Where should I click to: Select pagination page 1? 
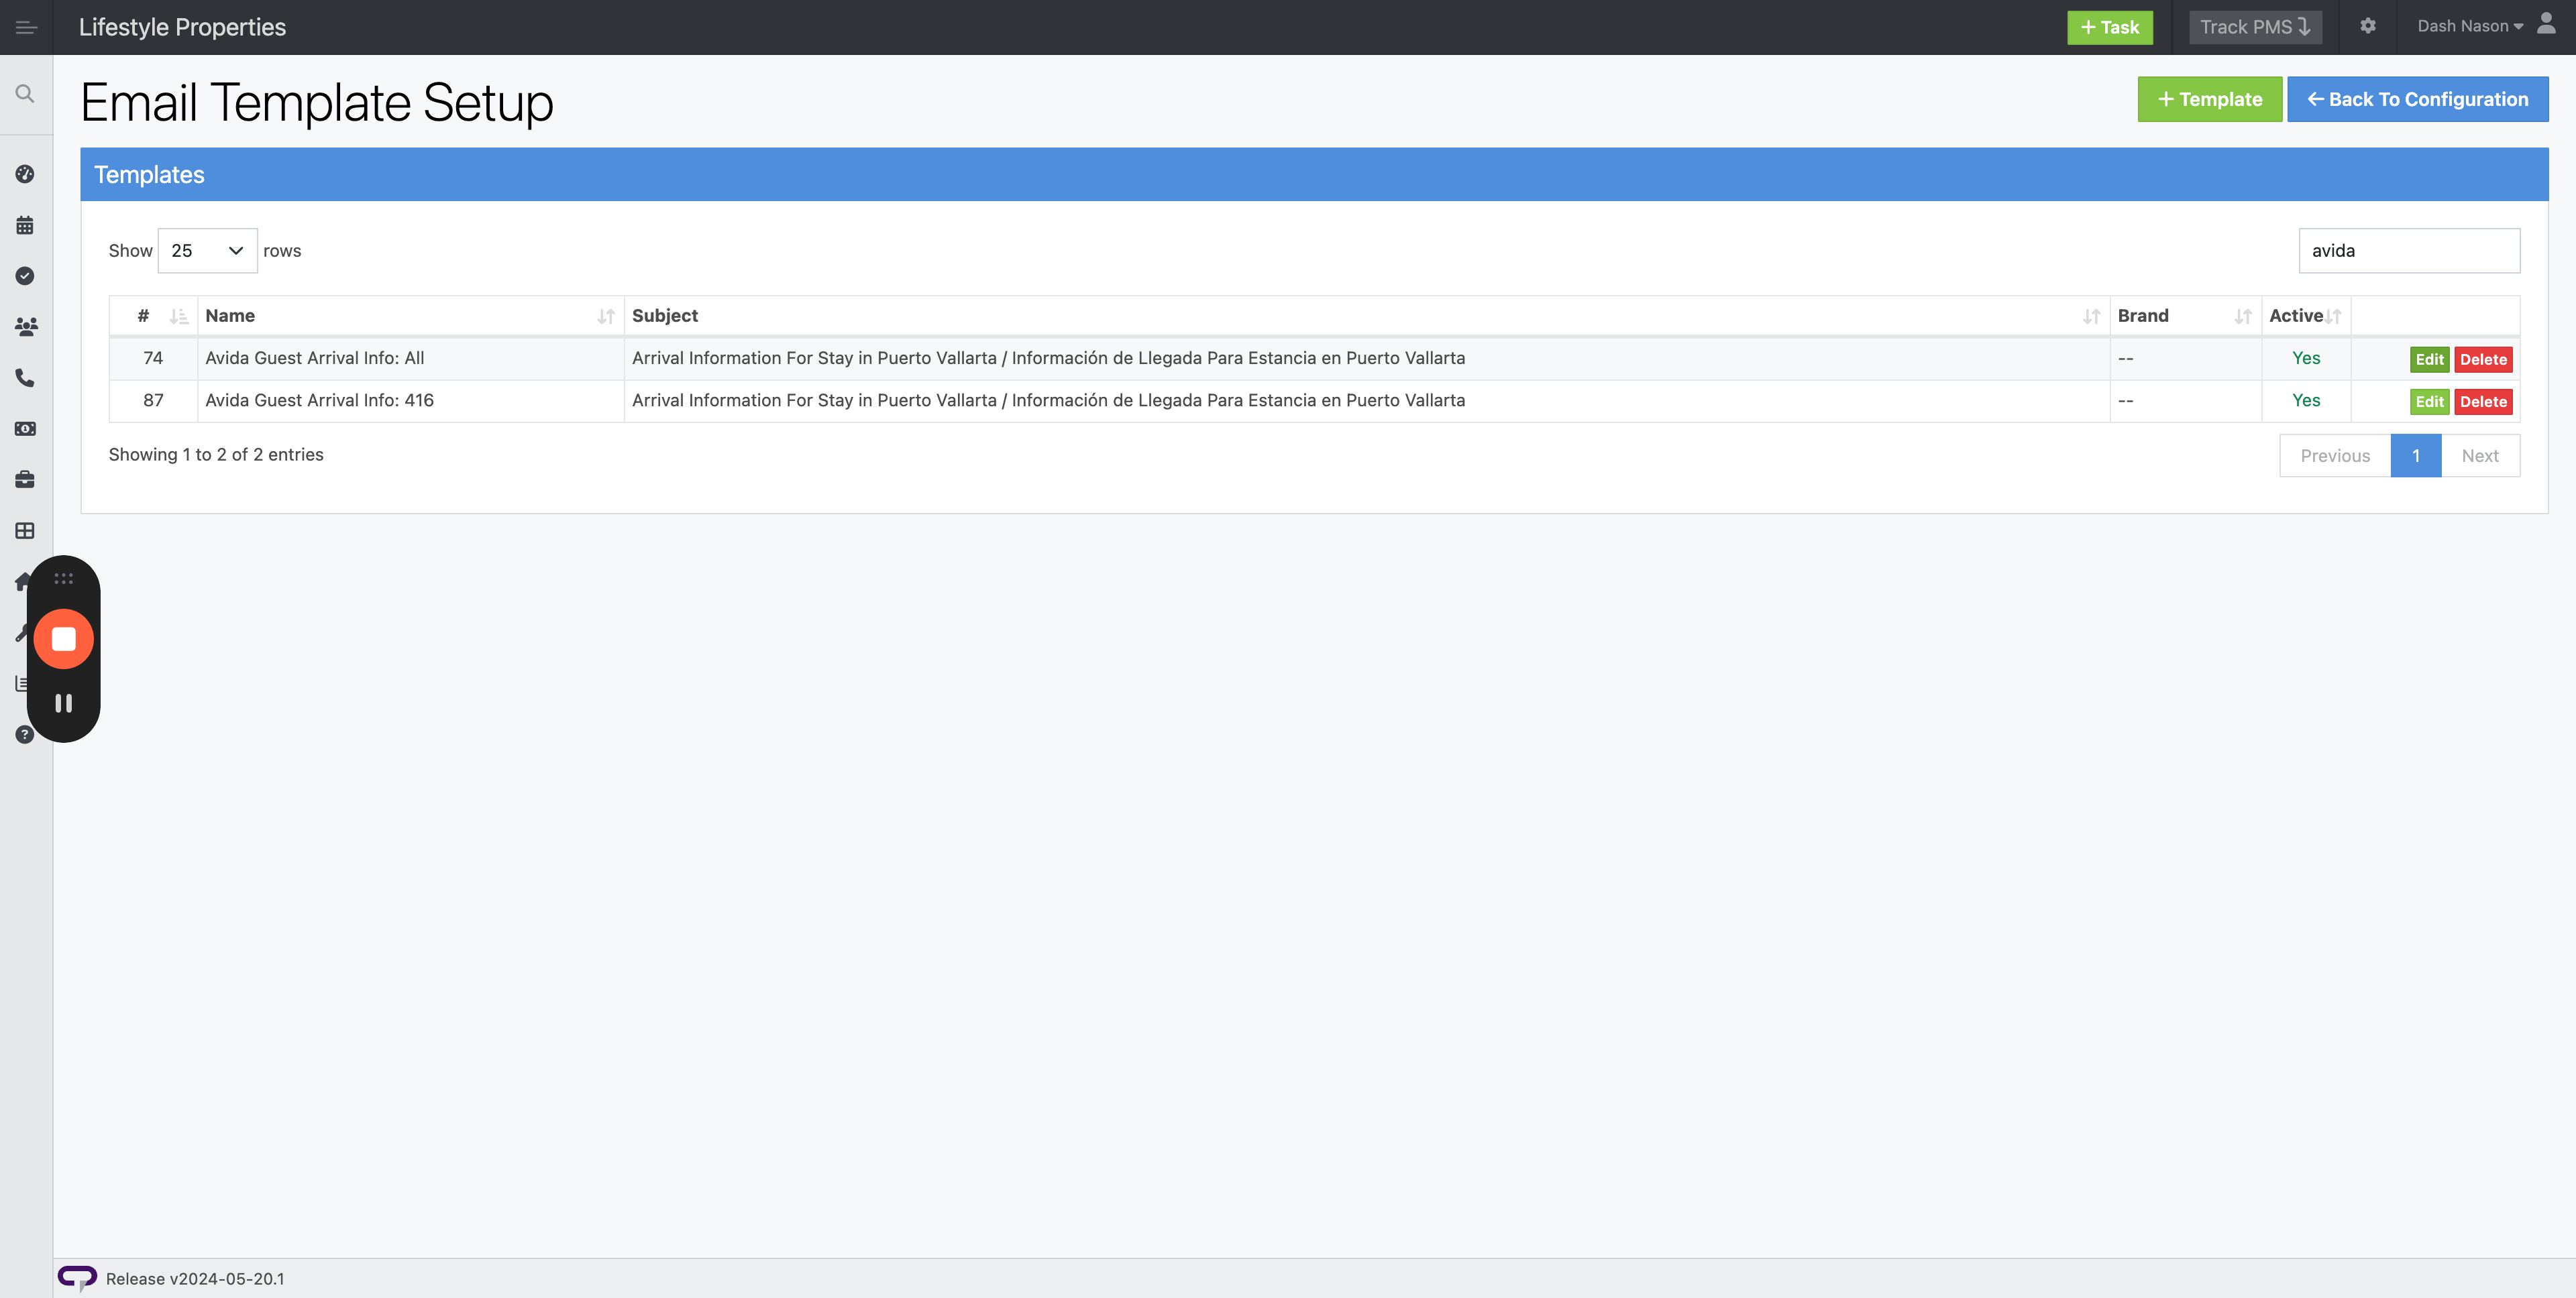point(2416,456)
